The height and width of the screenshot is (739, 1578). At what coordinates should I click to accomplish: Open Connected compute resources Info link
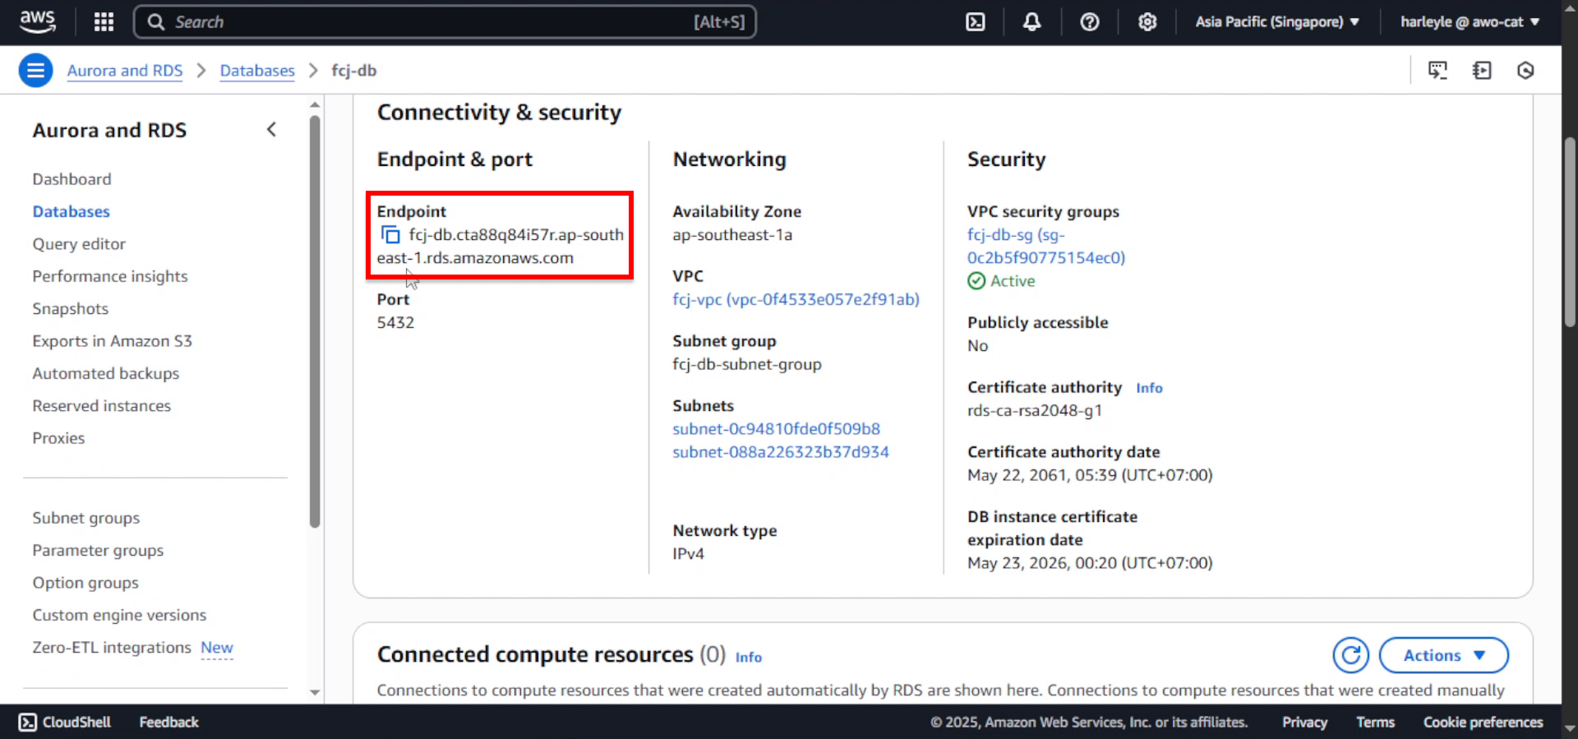(748, 657)
